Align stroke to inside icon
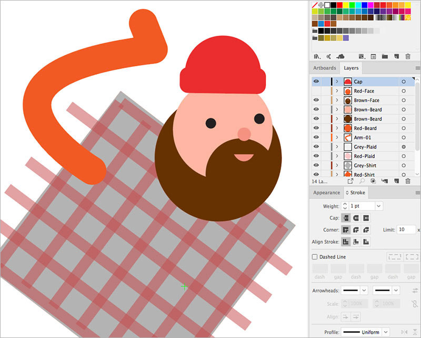 (x=356, y=242)
